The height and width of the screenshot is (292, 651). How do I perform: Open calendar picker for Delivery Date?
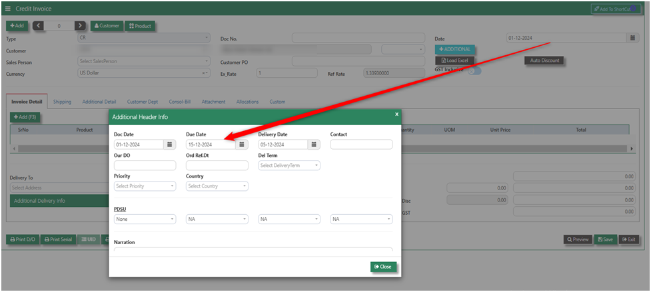[x=314, y=144]
